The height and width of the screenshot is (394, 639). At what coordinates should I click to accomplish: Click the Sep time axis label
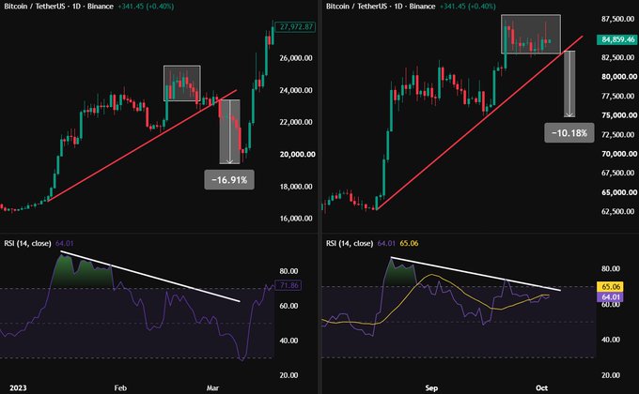pyautogui.click(x=431, y=387)
